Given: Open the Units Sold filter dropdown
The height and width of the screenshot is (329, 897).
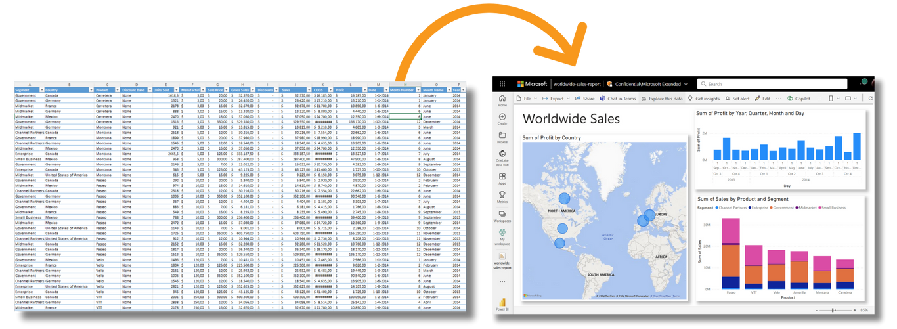Looking at the screenshot, I should [177, 90].
